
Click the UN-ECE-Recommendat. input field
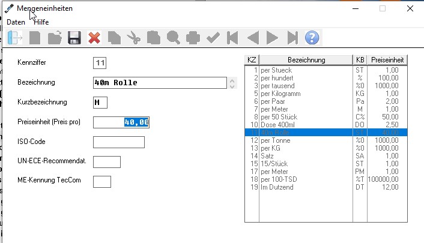pyautogui.click(x=107, y=162)
